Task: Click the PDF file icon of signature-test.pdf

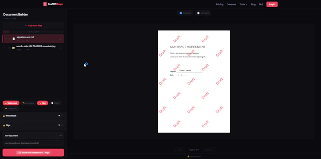Action: [x=14, y=38]
